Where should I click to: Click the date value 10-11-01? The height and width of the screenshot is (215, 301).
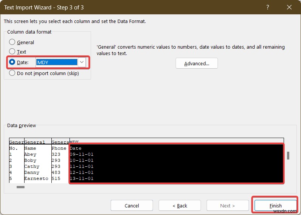[82, 160]
